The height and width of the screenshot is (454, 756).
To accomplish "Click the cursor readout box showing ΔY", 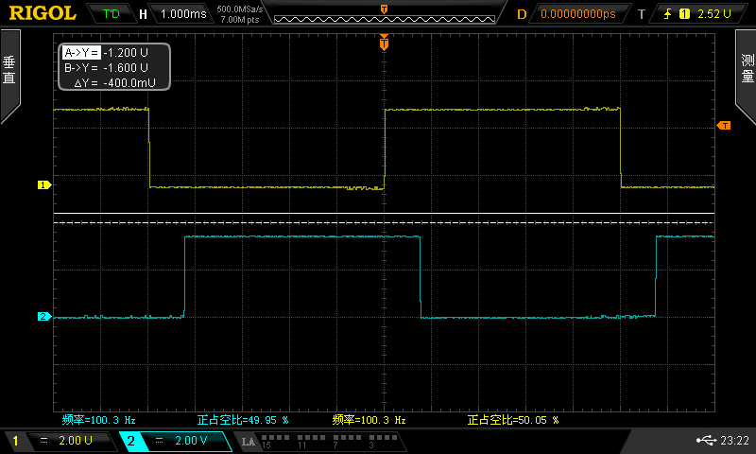I will (x=114, y=68).
